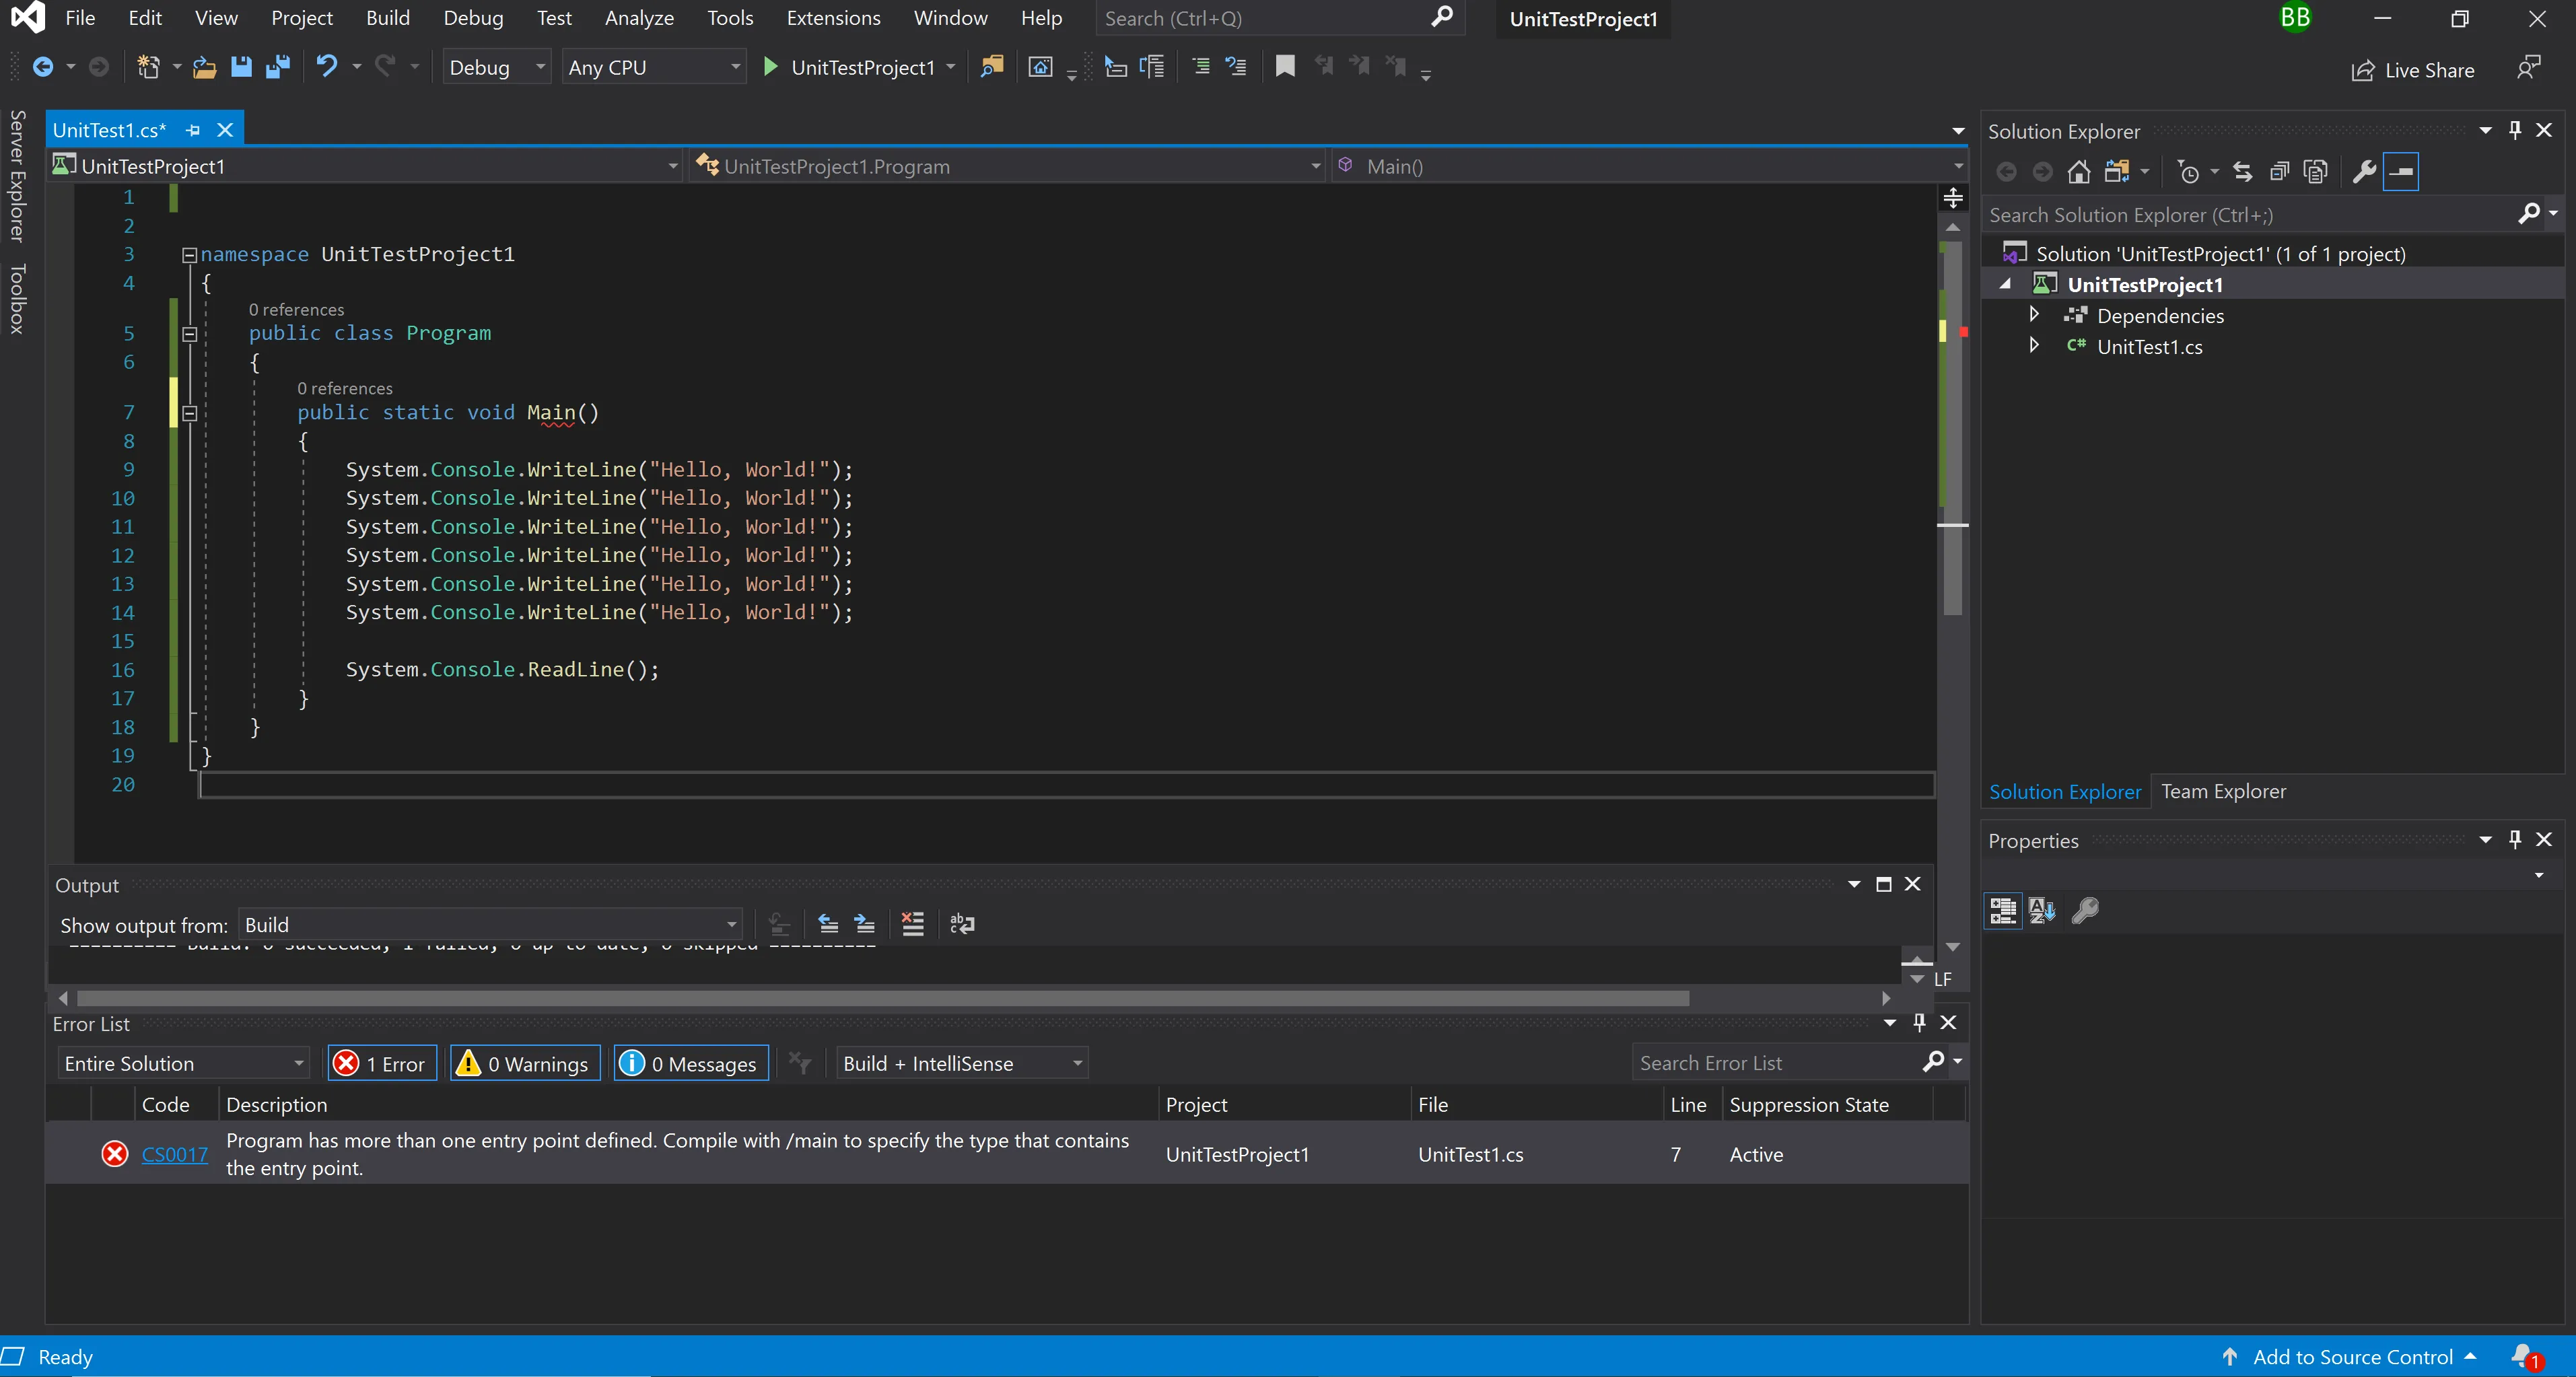This screenshot has width=2576, height=1377.
Task: Click the Live Share button
Action: coord(2414,70)
